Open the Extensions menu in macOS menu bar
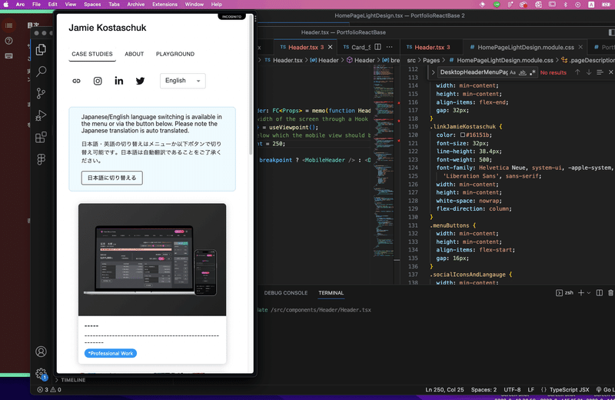The image size is (615, 400). point(165,5)
